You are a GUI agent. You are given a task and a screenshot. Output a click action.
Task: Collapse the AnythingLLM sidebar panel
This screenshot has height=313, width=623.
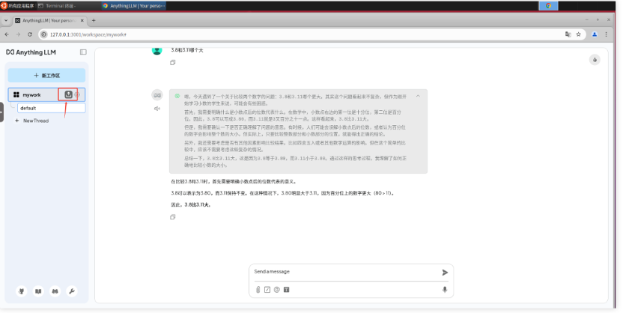click(83, 52)
